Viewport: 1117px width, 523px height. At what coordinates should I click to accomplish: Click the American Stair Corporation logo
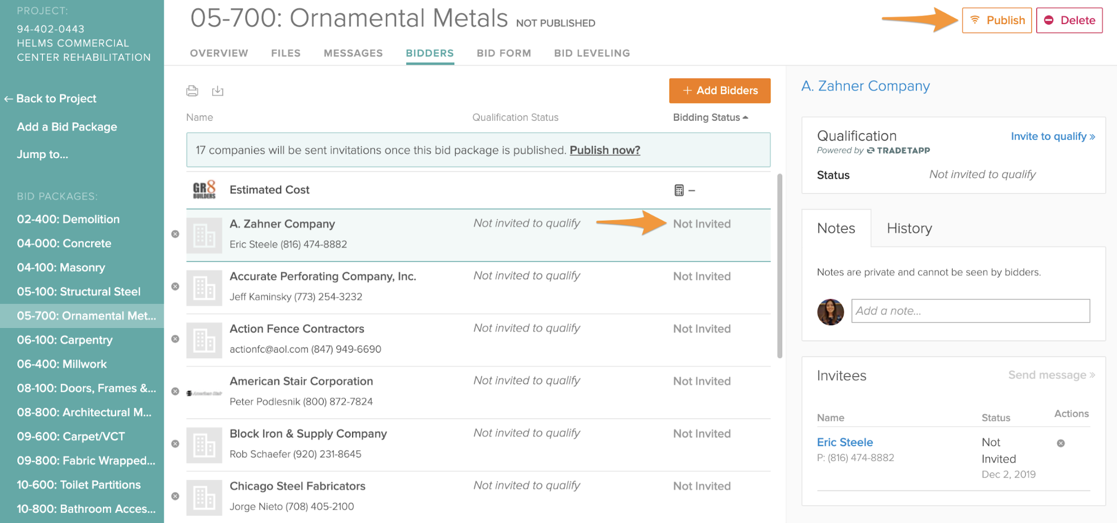(x=204, y=393)
